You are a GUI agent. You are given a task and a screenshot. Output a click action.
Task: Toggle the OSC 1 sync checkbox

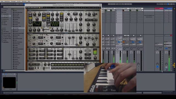(x=42, y=28)
